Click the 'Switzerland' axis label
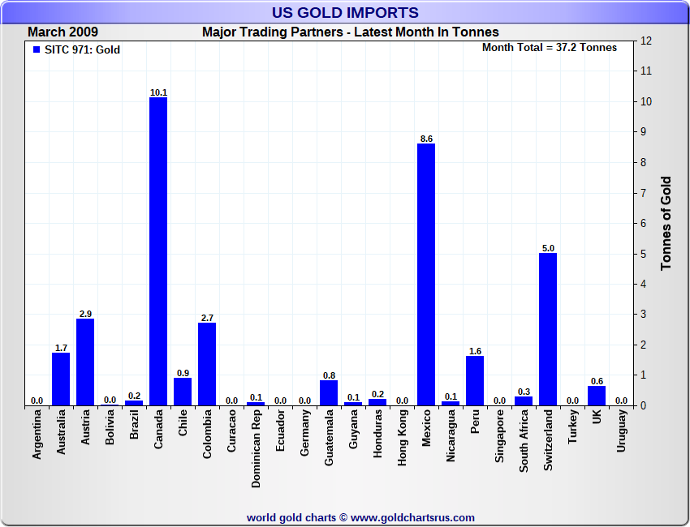Viewport: 690px width, 527px height. pos(548,440)
